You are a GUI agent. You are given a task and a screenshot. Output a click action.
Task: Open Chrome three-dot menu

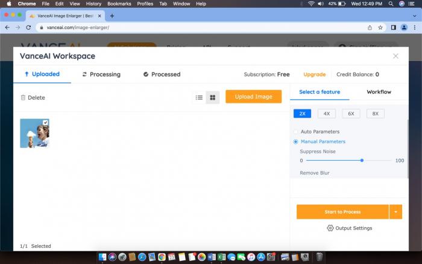pos(415,28)
